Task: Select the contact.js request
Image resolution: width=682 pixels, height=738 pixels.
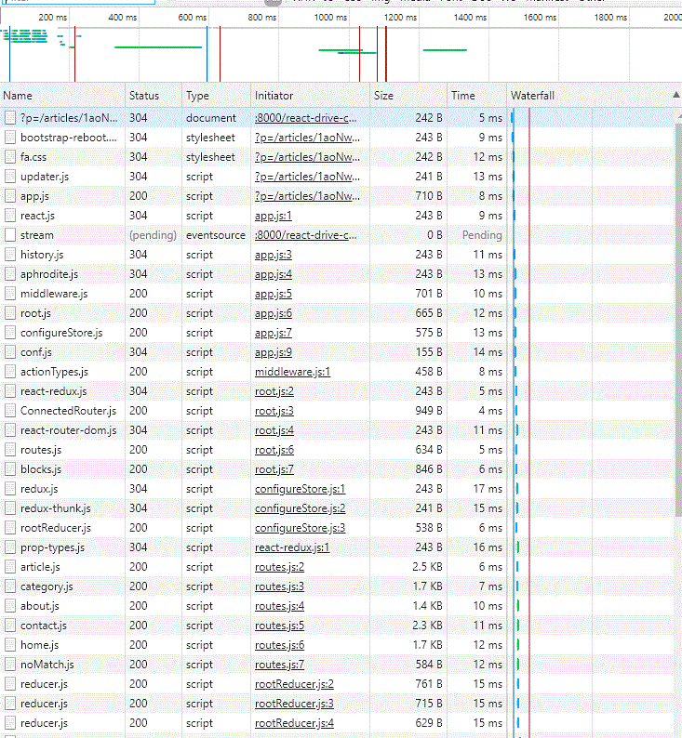Action: (337, 626)
